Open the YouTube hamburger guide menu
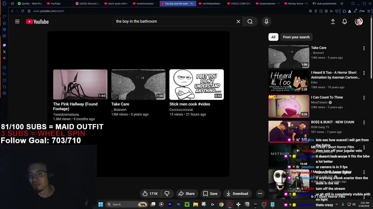Screen dimensions: 373x209 (17, 21)
